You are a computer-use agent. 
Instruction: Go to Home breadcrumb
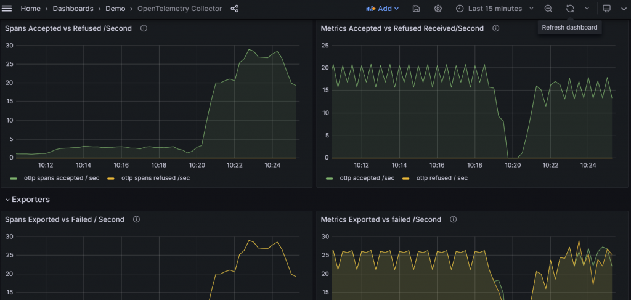[x=31, y=9]
